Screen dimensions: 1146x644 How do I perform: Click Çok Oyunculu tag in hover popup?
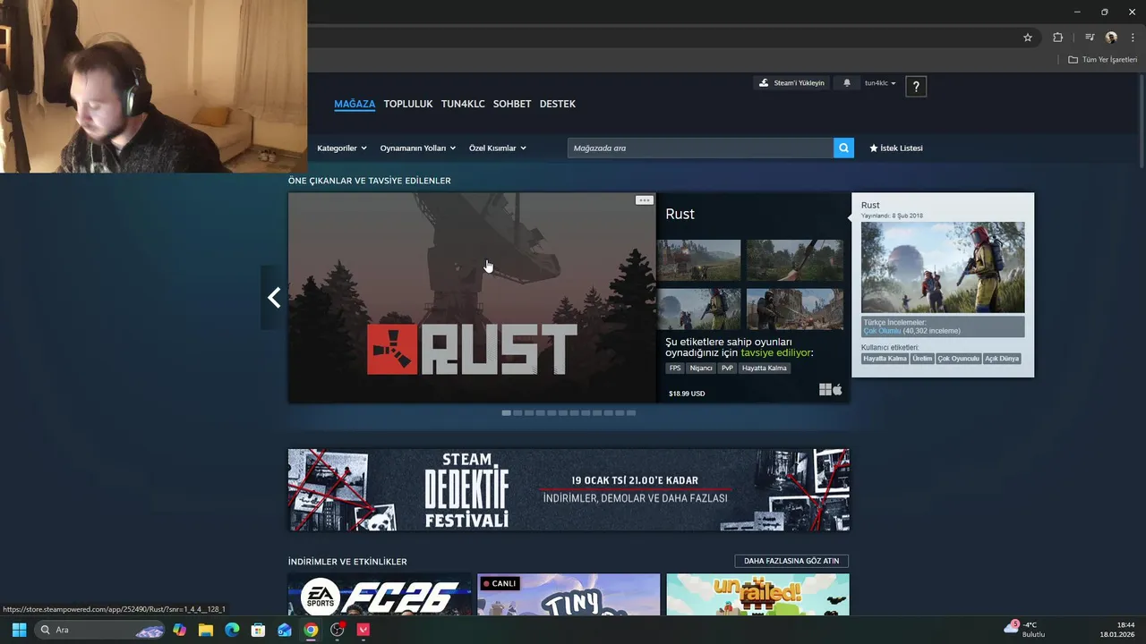pyautogui.click(x=958, y=359)
